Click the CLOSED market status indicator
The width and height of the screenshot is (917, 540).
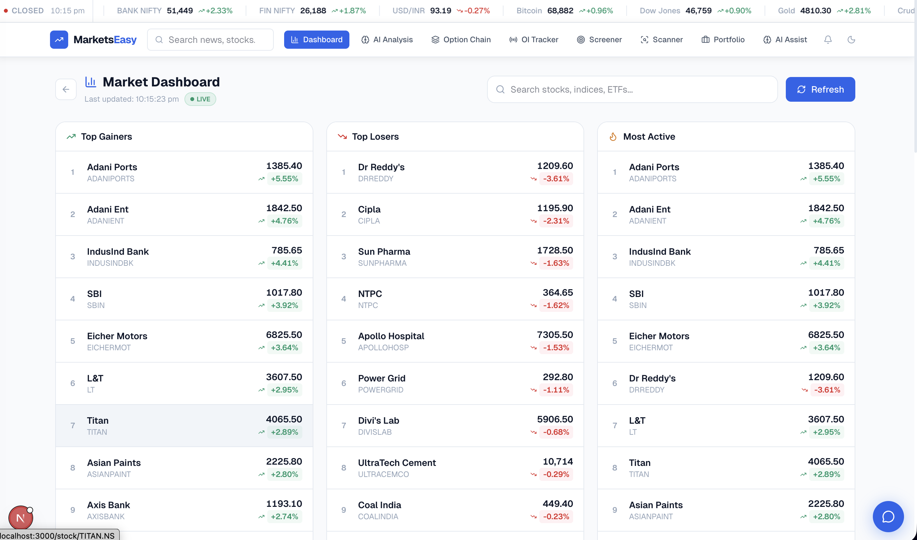(24, 11)
